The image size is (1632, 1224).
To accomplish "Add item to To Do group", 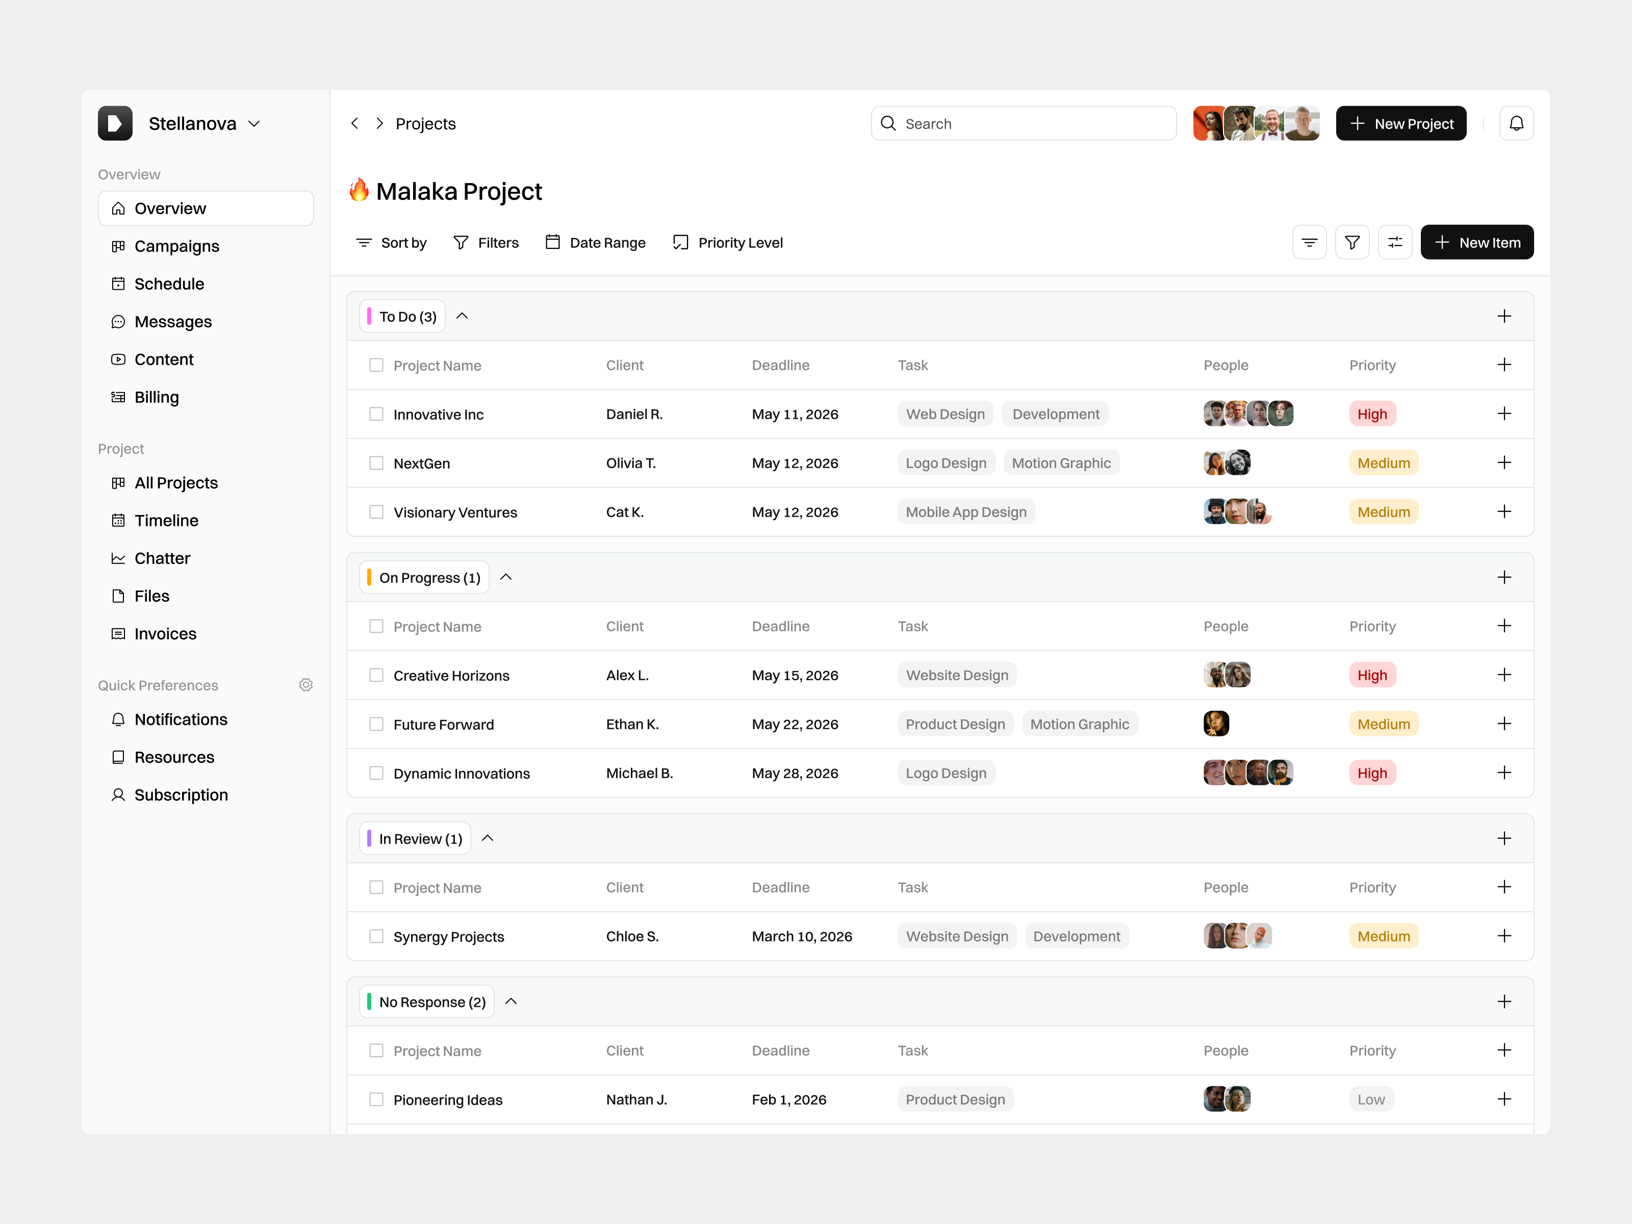I will [x=1503, y=316].
